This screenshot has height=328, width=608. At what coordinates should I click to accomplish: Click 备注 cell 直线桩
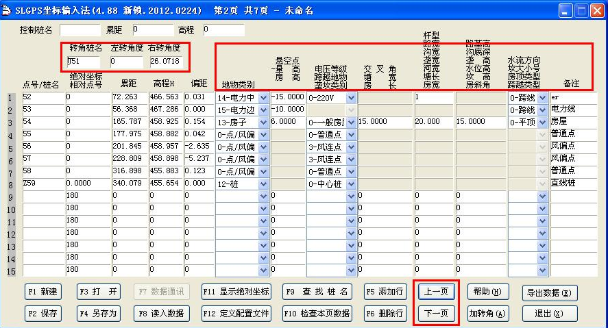574,184
